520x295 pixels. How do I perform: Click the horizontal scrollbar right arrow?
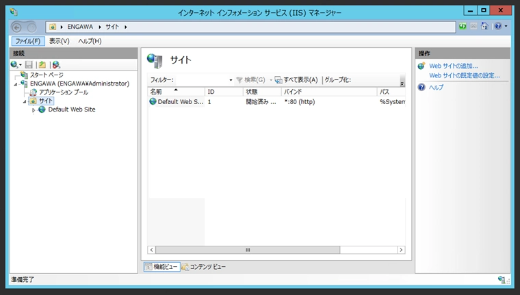click(401, 250)
